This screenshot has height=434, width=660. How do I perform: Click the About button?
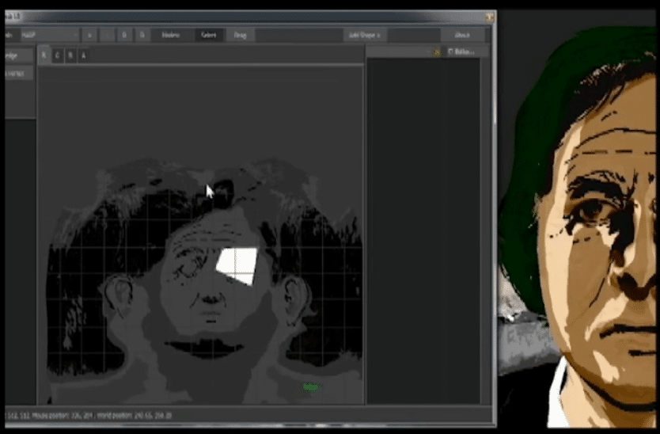pyautogui.click(x=463, y=35)
